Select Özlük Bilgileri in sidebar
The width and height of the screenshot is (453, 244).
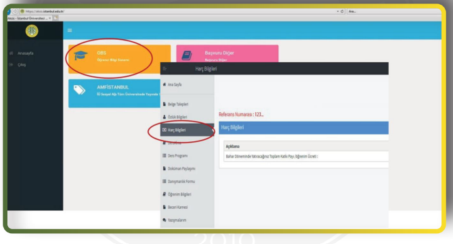177,117
